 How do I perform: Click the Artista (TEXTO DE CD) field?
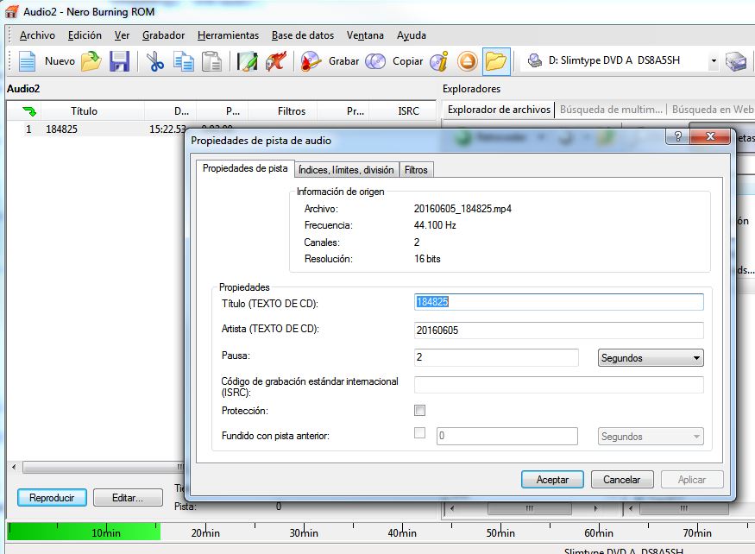(x=558, y=331)
